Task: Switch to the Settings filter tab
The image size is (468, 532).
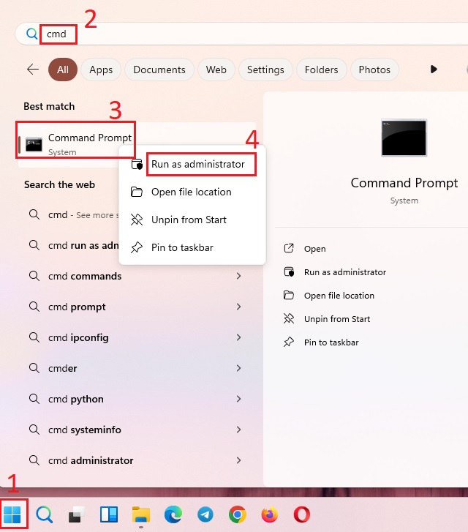Action: click(265, 70)
